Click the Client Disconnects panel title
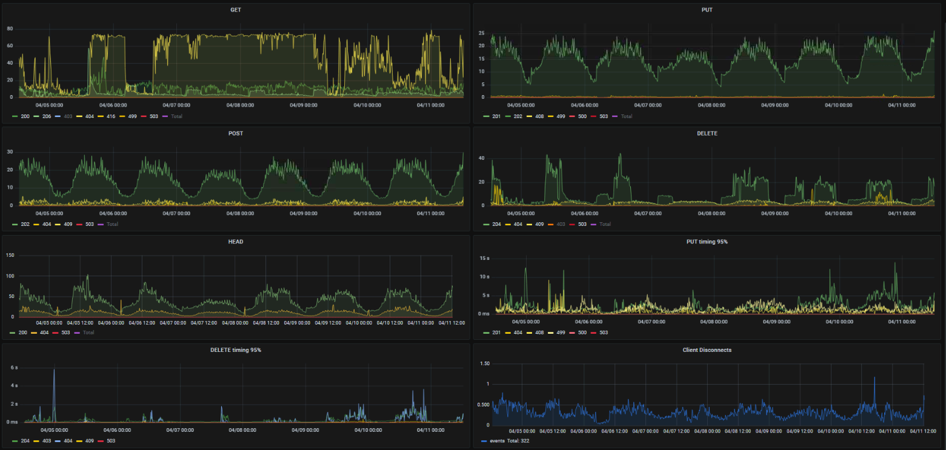The height and width of the screenshot is (450, 946). (x=707, y=350)
